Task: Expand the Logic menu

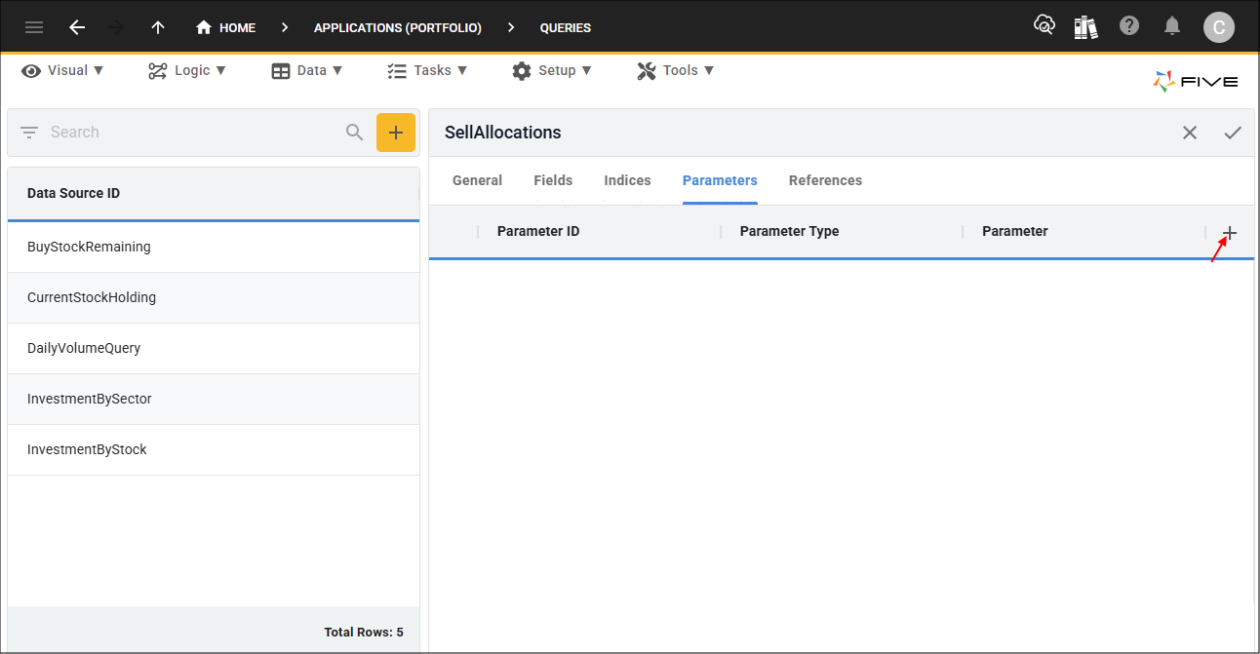Action: [x=187, y=70]
